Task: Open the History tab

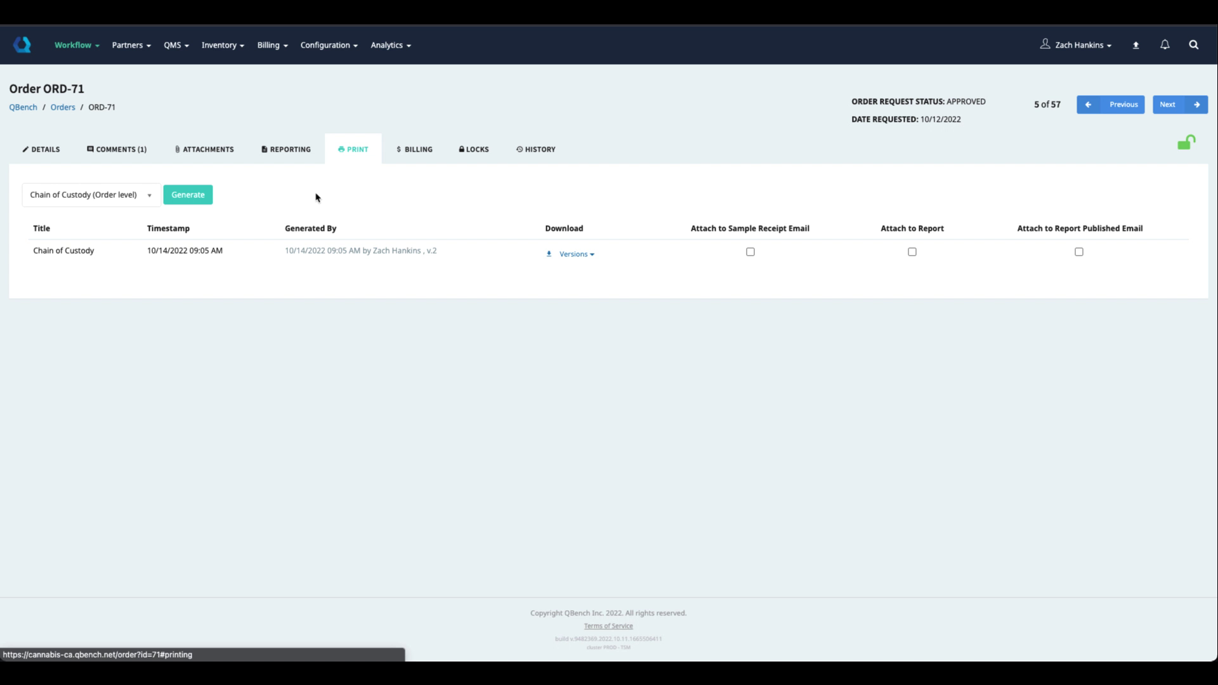Action: coord(536,150)
